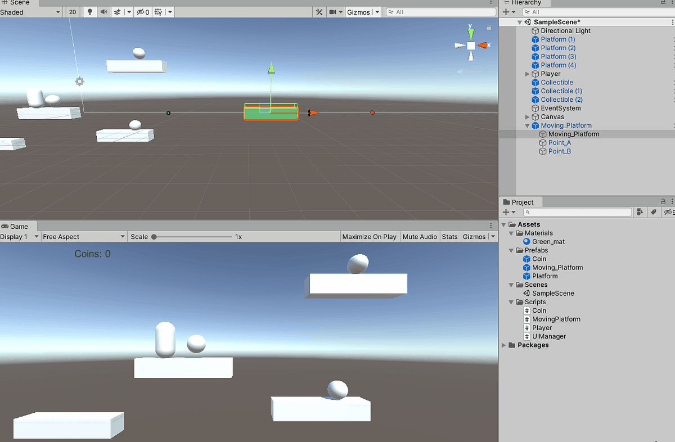Expand the Player object in Hierarchy
This screenshot has width=675, height=442.
(527, 74)
